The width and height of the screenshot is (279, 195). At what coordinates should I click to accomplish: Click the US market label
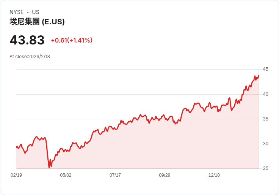click(36, 12)
